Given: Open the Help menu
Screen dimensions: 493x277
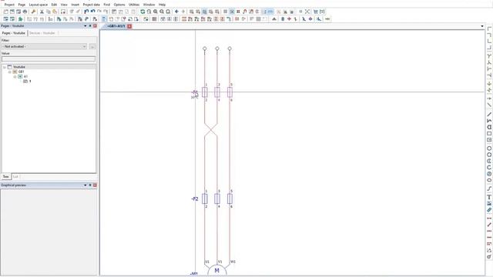Looking at the screenshot, I should pos(162,5).
